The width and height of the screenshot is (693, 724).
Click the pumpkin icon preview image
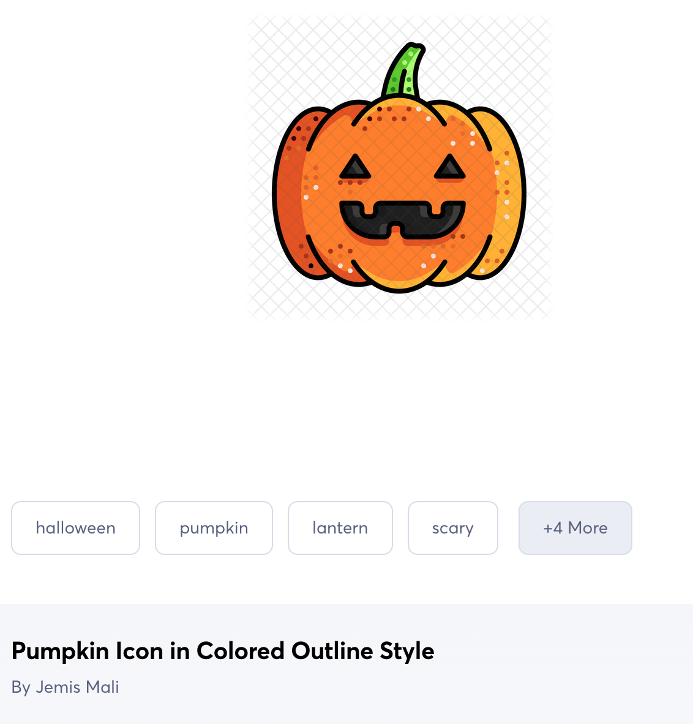tap(399, 167)
